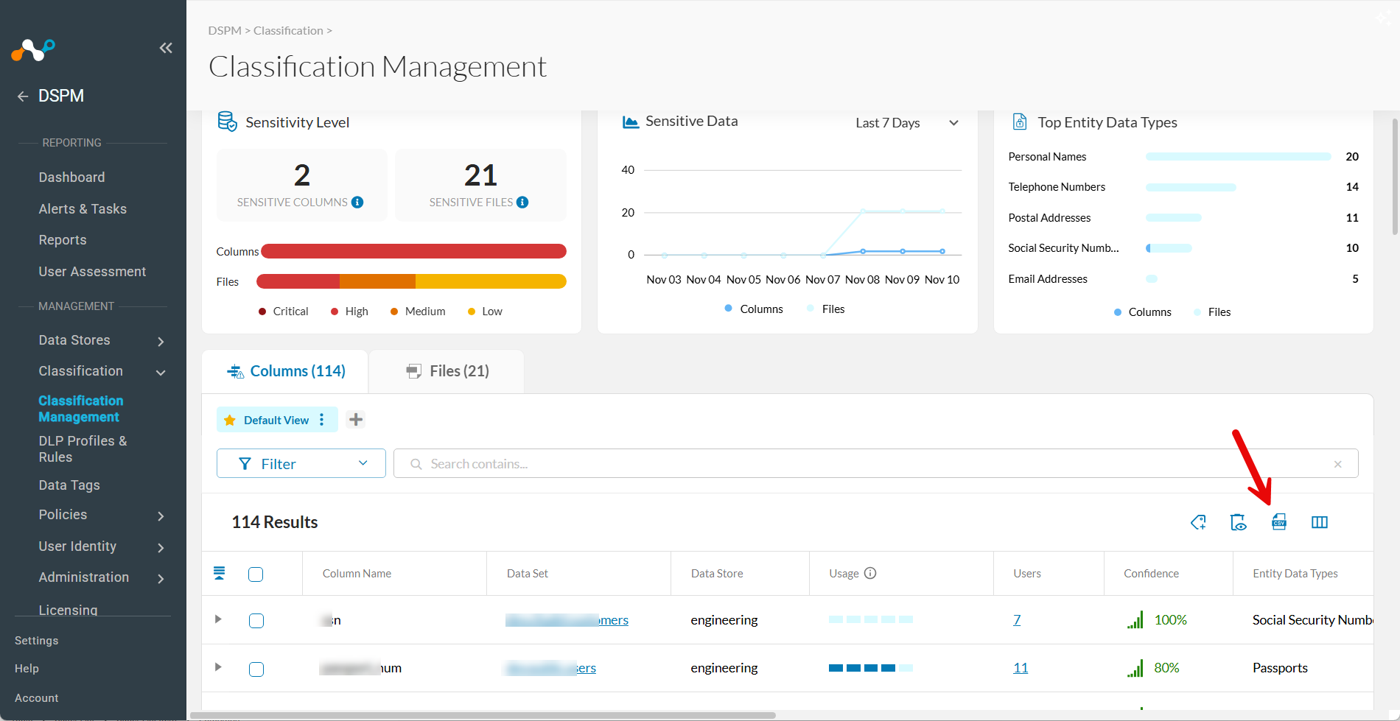Add a new view with plus icon
Image resolution: width=1400 pixels, height=721 pixels.
(356, 420)
